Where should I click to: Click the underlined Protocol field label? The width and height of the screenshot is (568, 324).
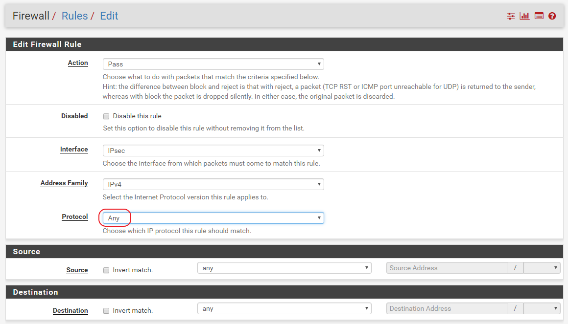click(75, 216)
